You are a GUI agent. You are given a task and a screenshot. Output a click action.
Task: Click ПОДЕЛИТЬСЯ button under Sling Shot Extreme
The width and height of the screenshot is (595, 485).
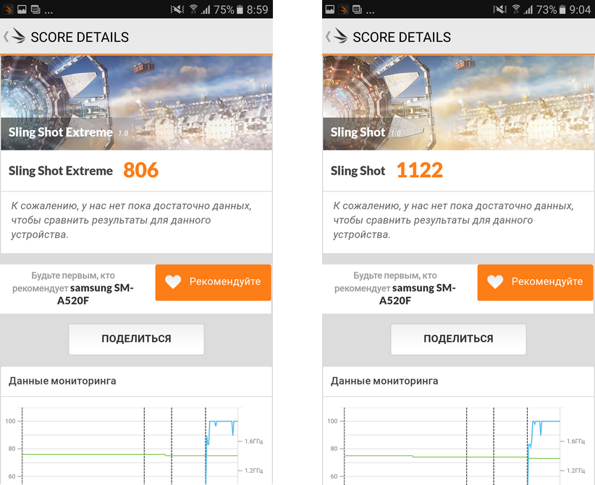[x=136, y=339]
